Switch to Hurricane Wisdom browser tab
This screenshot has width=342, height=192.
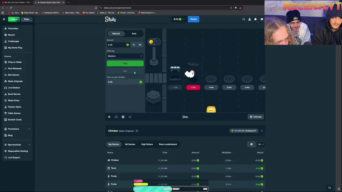(17, 2)
